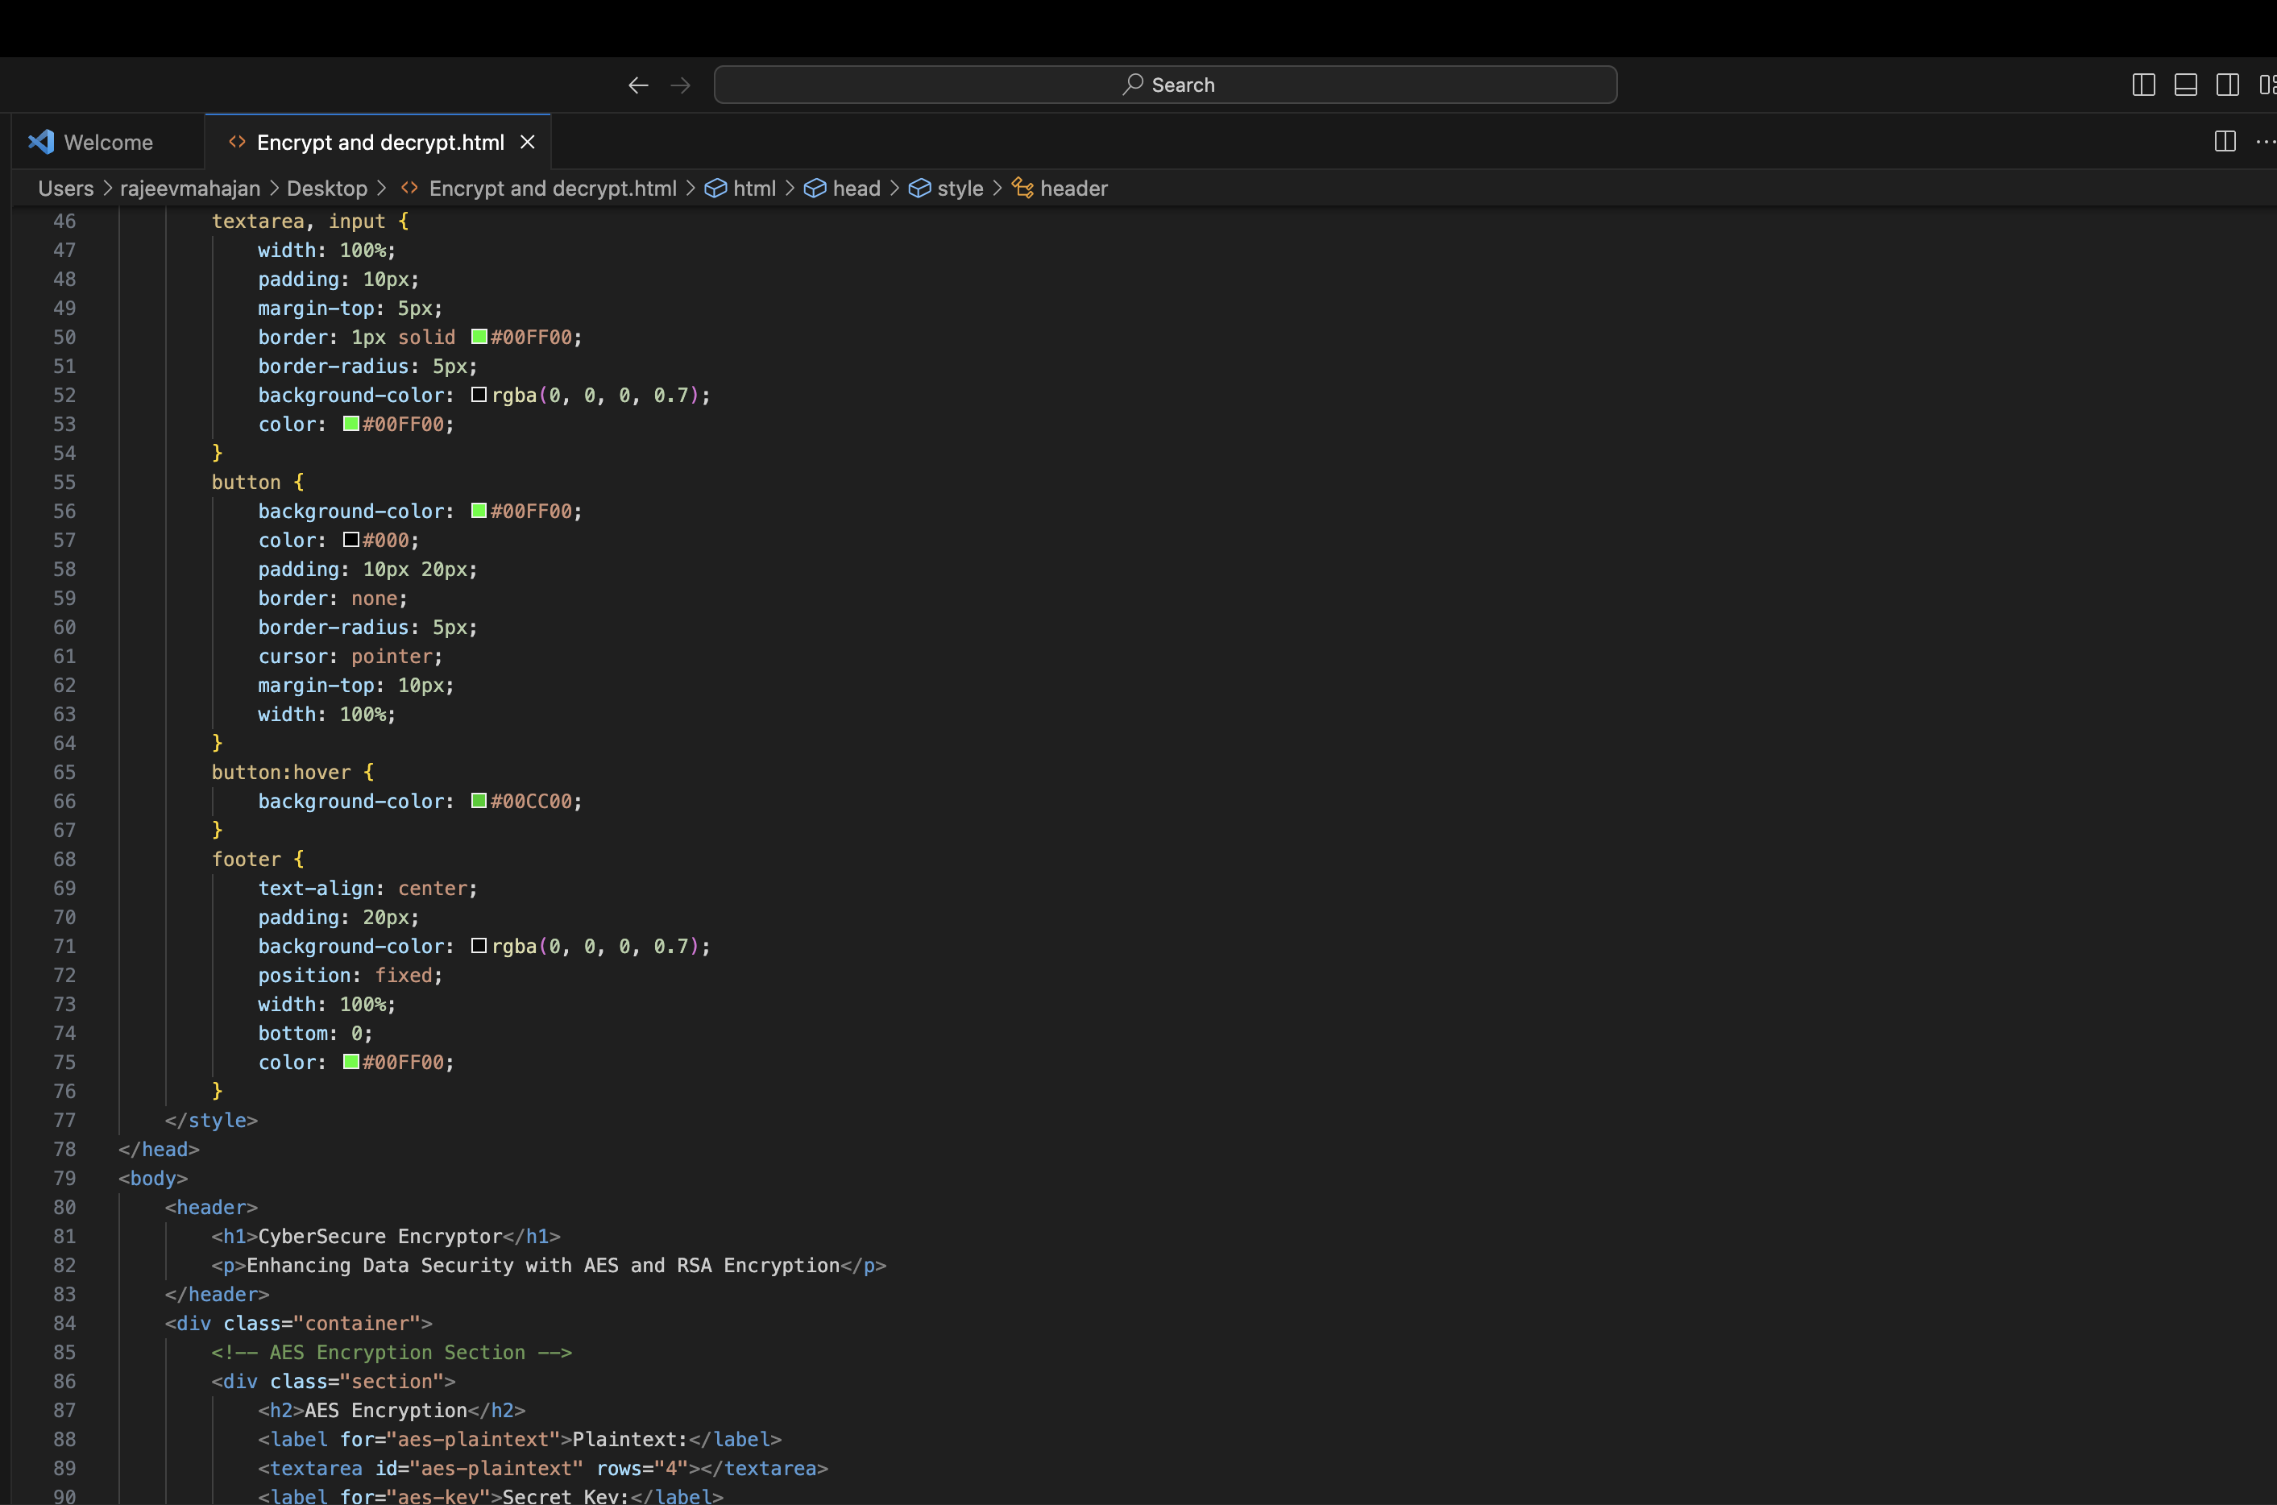This screenshot has width=2277, height=1505.
Task: Click the Desktop folder breadcrumb
Action: click(326, 189)
